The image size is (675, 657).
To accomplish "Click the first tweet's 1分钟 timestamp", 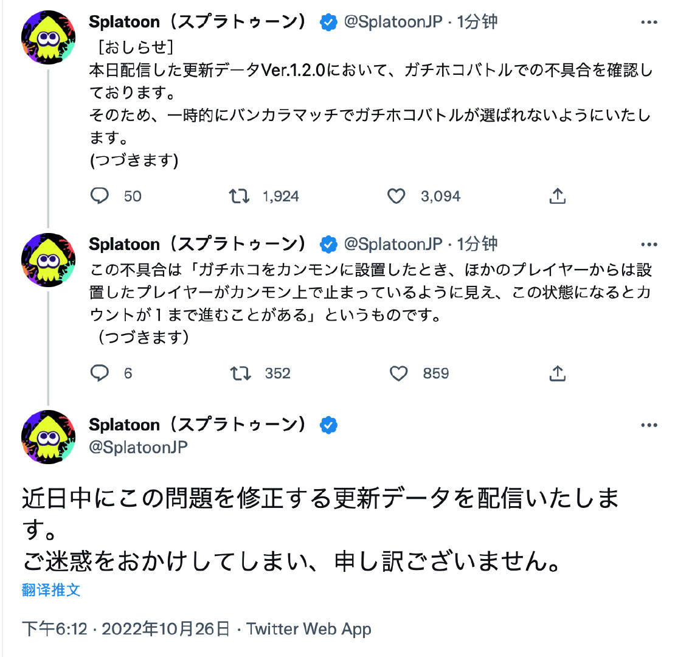I will point(477,23).
